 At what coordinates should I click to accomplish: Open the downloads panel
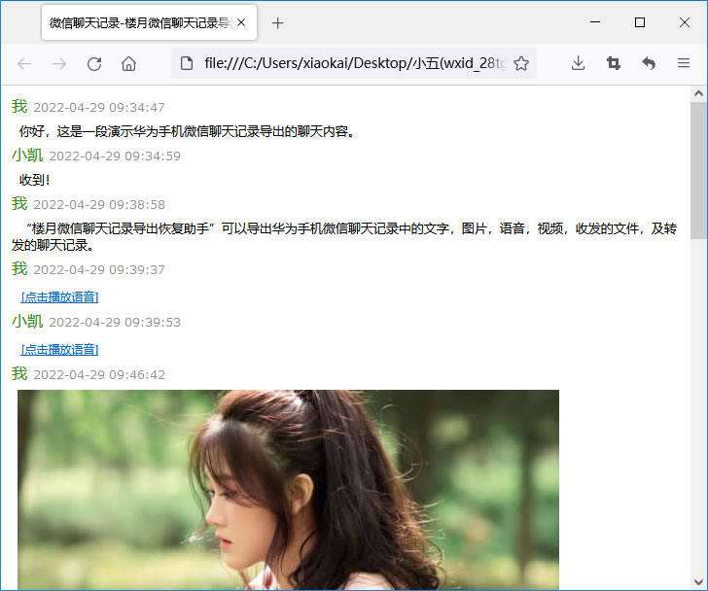578,63
